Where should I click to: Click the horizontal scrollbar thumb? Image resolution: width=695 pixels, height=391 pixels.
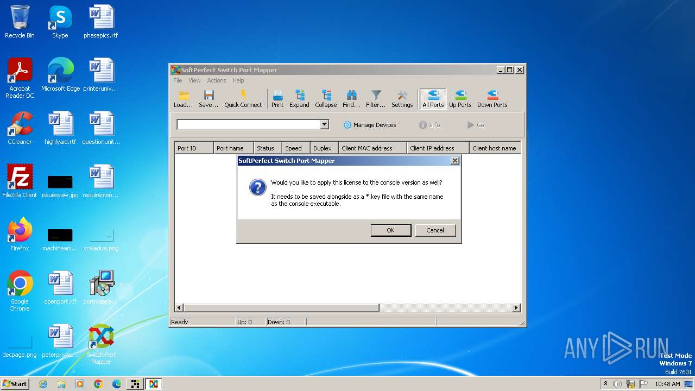(x=281, y=308)
